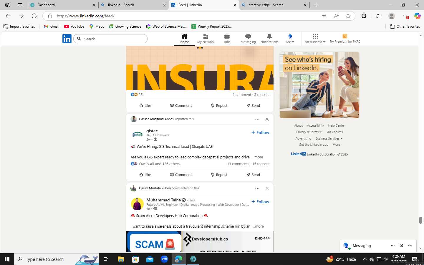
Task: Switch to the Dashboard browser tab
Action: coord(63,5)
